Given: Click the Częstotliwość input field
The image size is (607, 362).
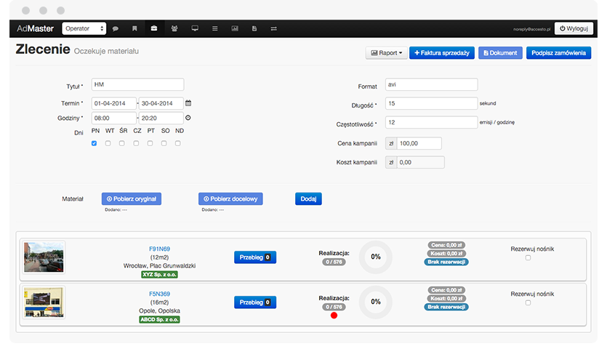Looking at the screenshot, I should 431,122.
